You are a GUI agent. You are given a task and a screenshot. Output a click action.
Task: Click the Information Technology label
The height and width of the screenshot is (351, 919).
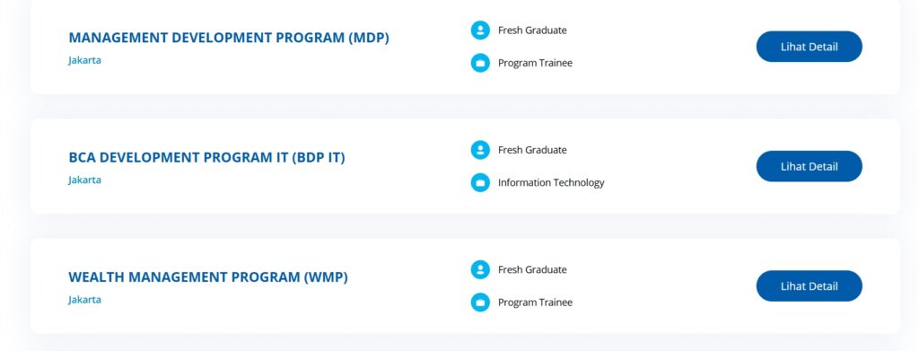pyautogui.click(x=551, y=183)
